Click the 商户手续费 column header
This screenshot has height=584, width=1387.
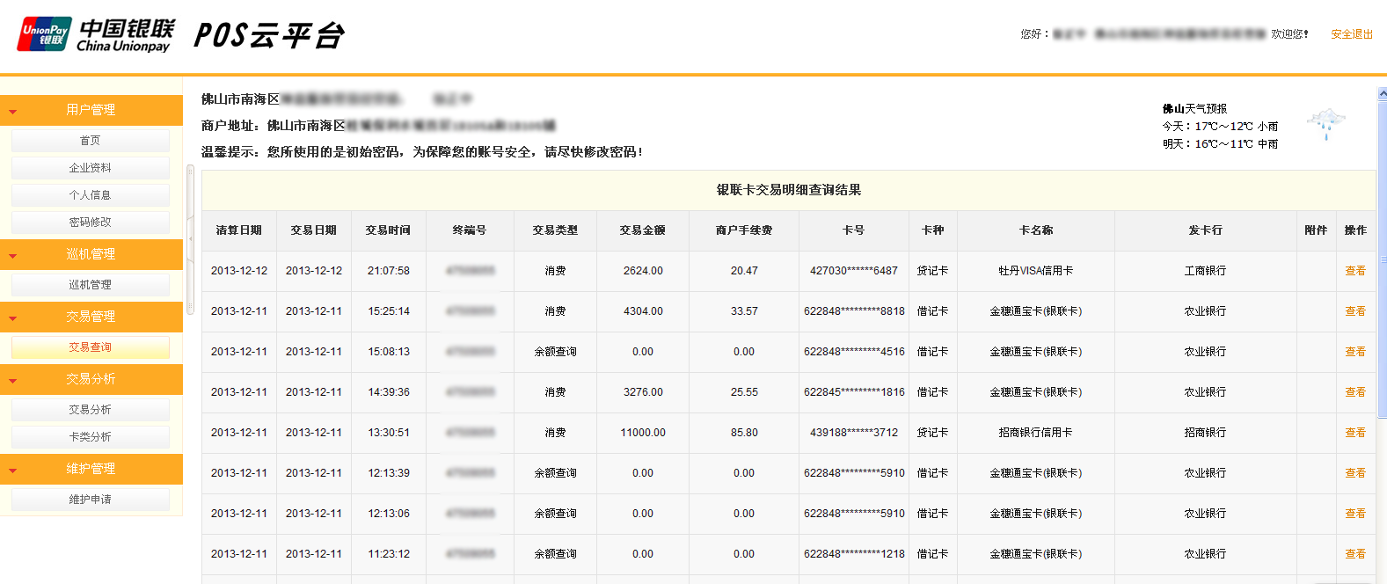[x=744, y=230]
